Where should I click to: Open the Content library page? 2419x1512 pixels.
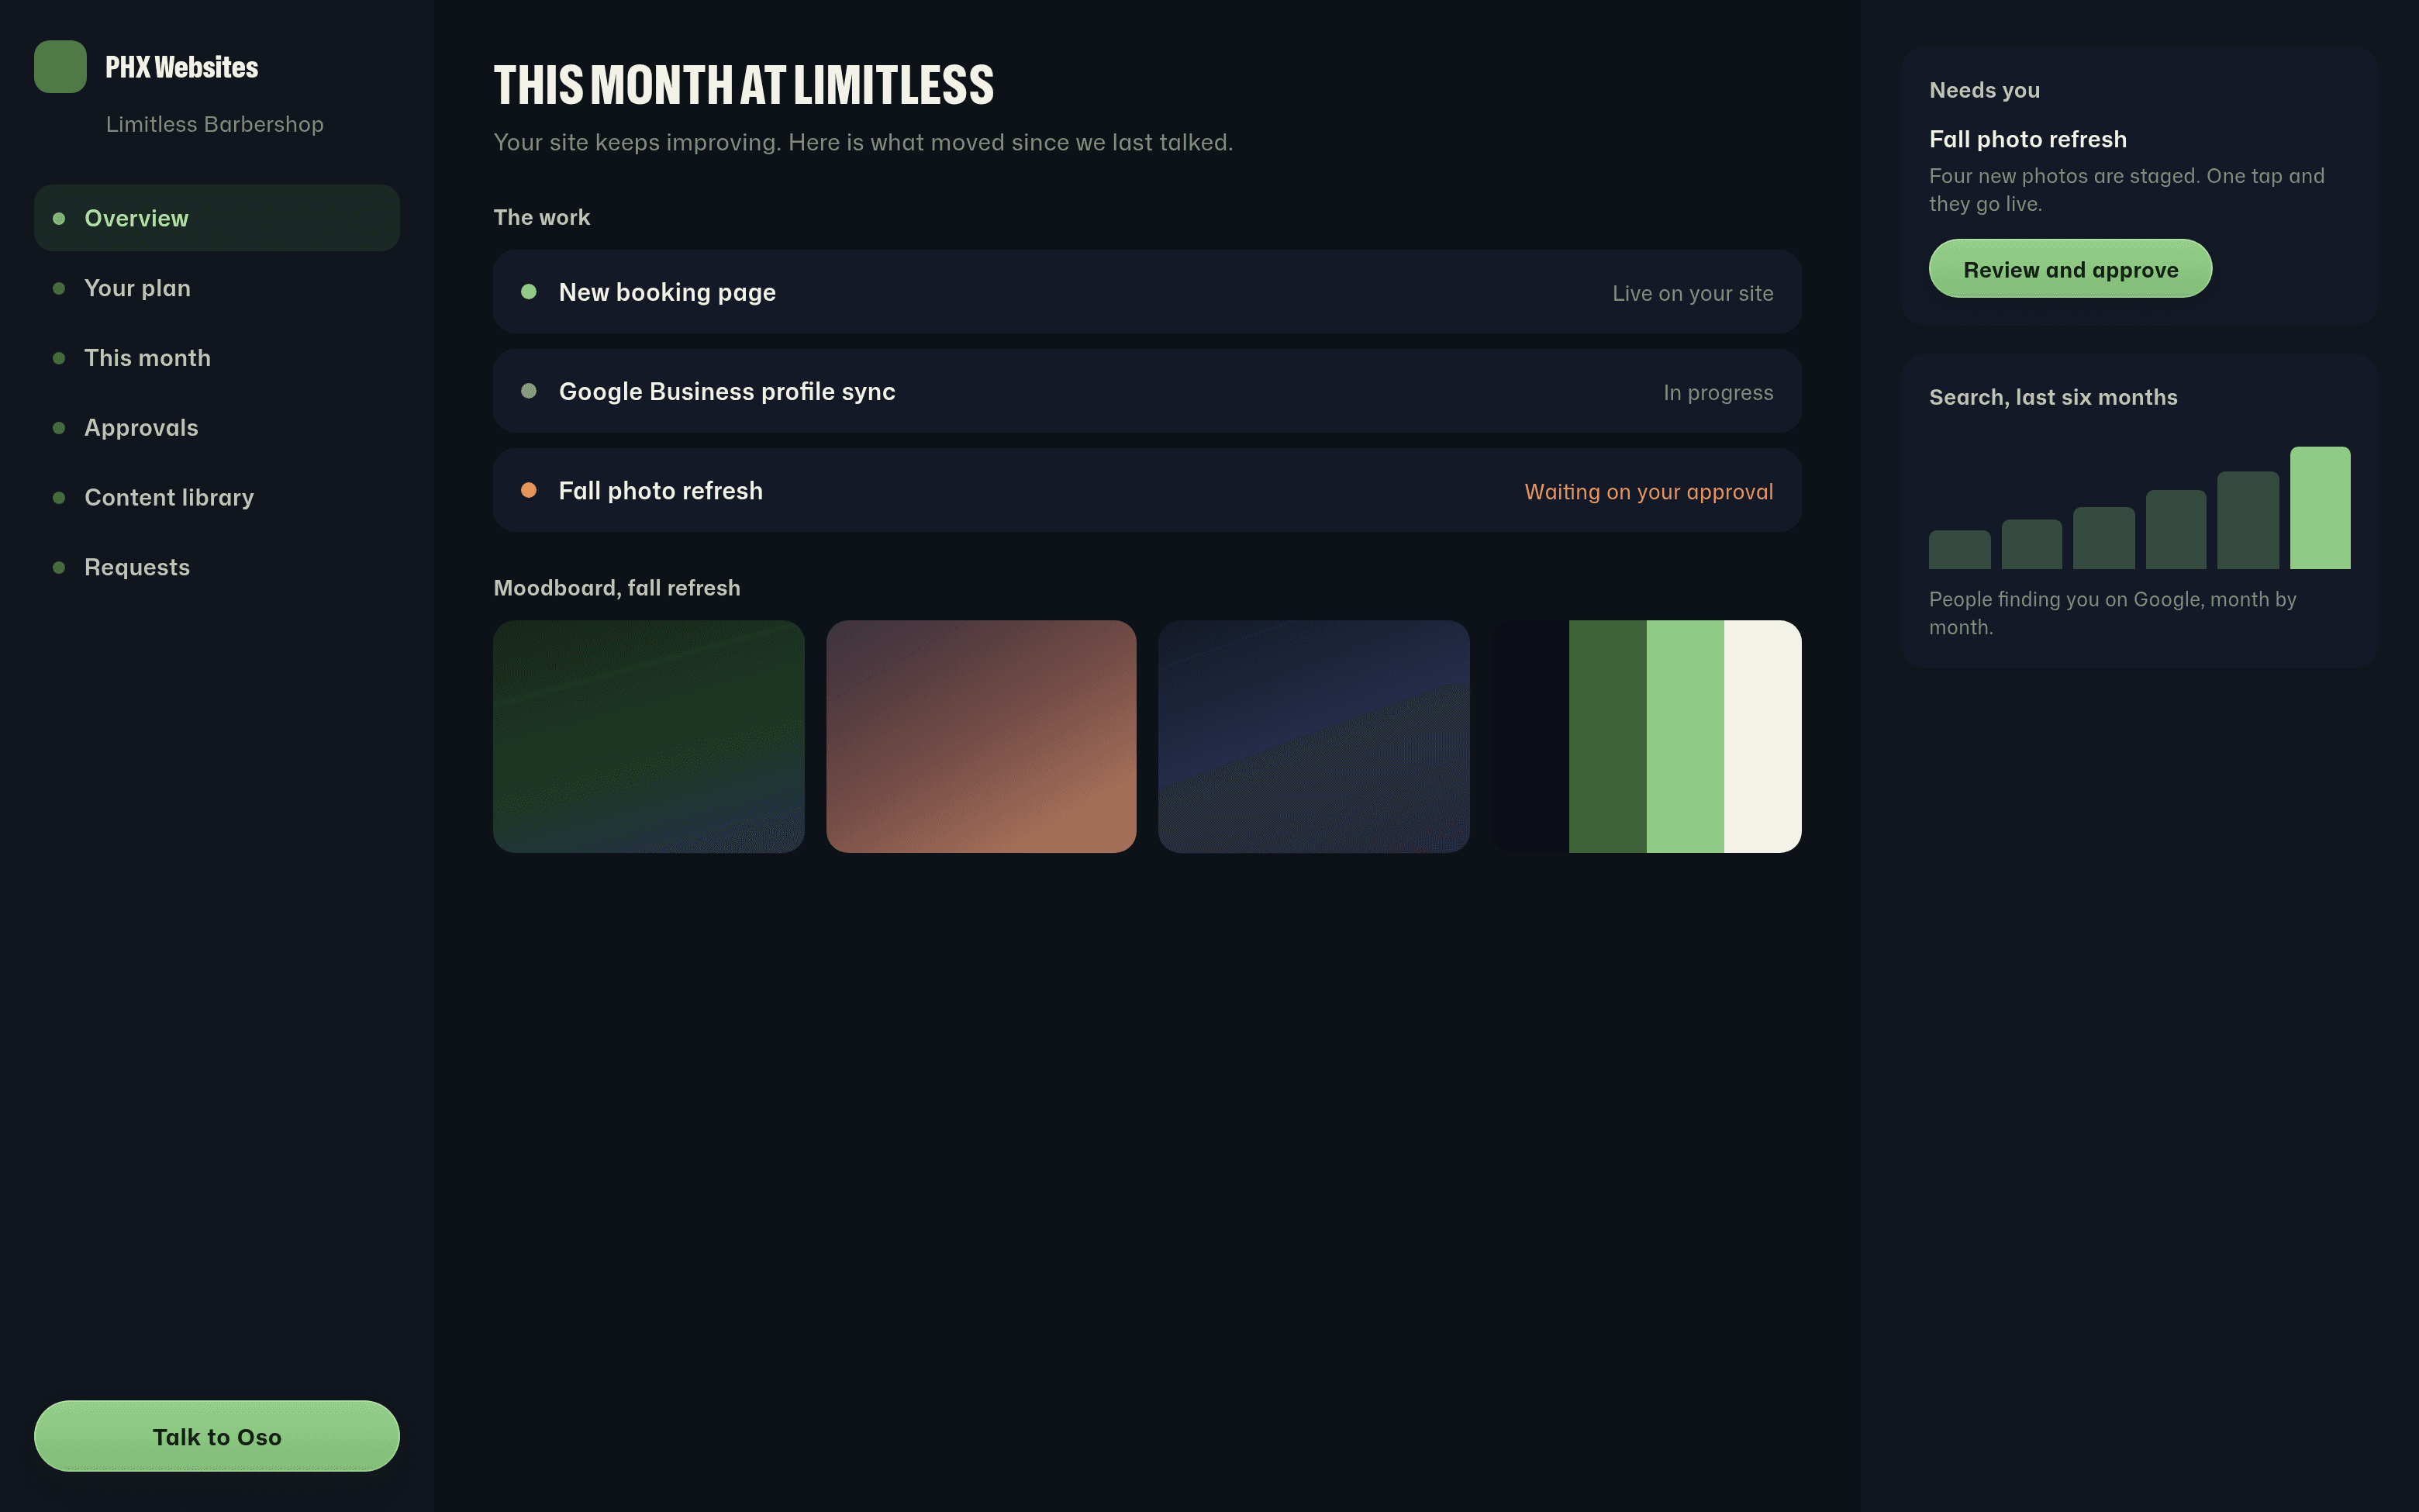coord(217,497)
